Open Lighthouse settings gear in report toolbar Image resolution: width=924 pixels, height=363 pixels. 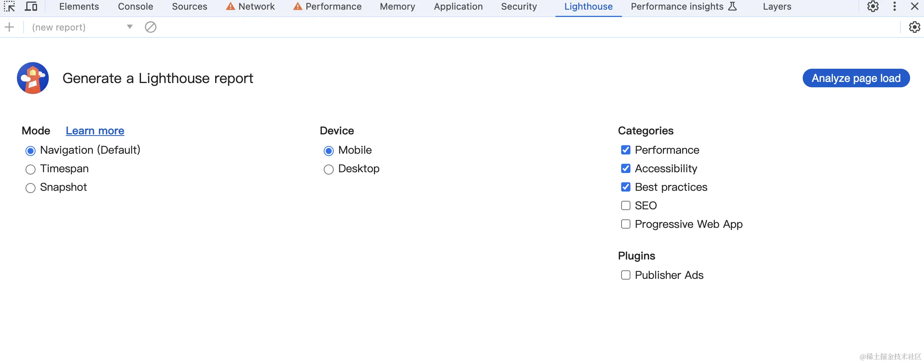[x=915, y=27]
